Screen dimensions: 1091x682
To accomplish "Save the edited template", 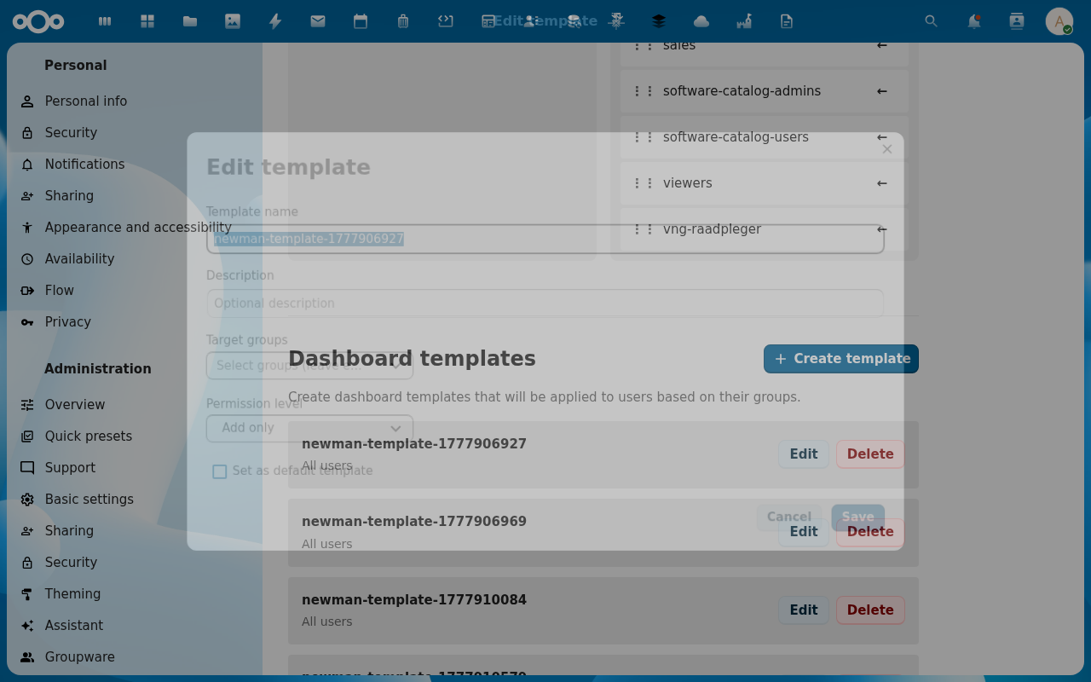I will (x=858, y=517).
